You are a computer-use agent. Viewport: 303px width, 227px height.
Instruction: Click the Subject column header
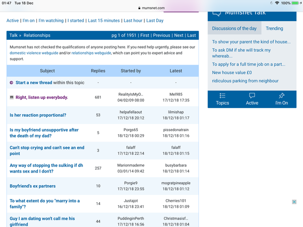pos(47,71)
